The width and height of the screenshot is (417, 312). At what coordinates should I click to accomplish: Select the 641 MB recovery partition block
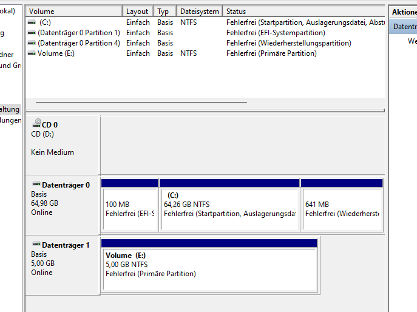pos(341,208)
